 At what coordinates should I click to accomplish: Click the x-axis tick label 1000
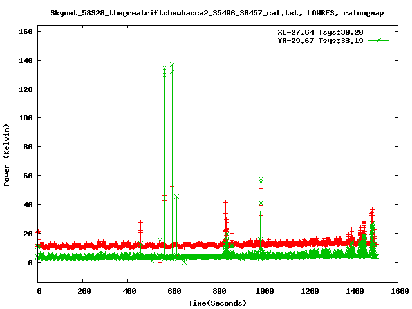click(265, 291)
